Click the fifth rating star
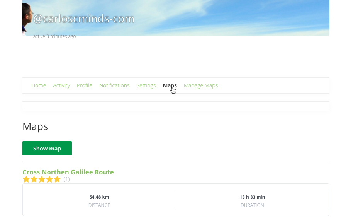341x222 pixels. click(x=57, y=179)
